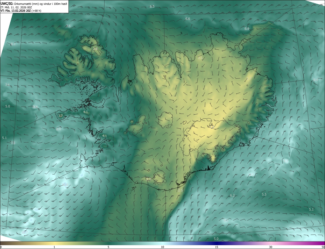Click the 10.6 value label
Viewport: 325px width, 249px height.
click(x=65, y=185)
